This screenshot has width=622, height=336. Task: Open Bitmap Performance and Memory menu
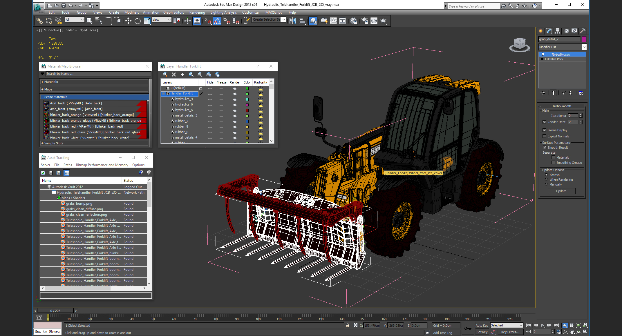[102, 165]
